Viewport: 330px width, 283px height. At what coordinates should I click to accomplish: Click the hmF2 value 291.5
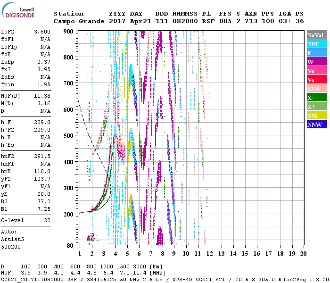[42, 157]
